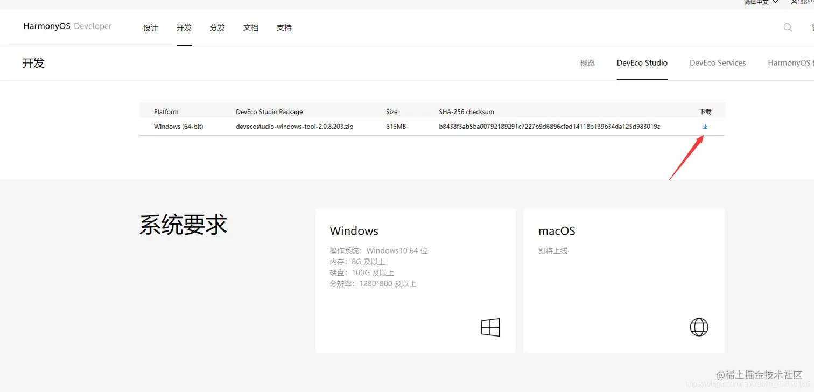This screenshot has width=814, height=392.
Task: Click the Platform column header
Action: 166,112
